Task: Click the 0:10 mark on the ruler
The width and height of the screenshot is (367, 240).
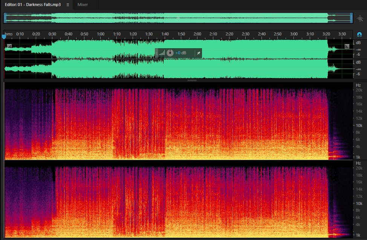Action: (20, 34)
